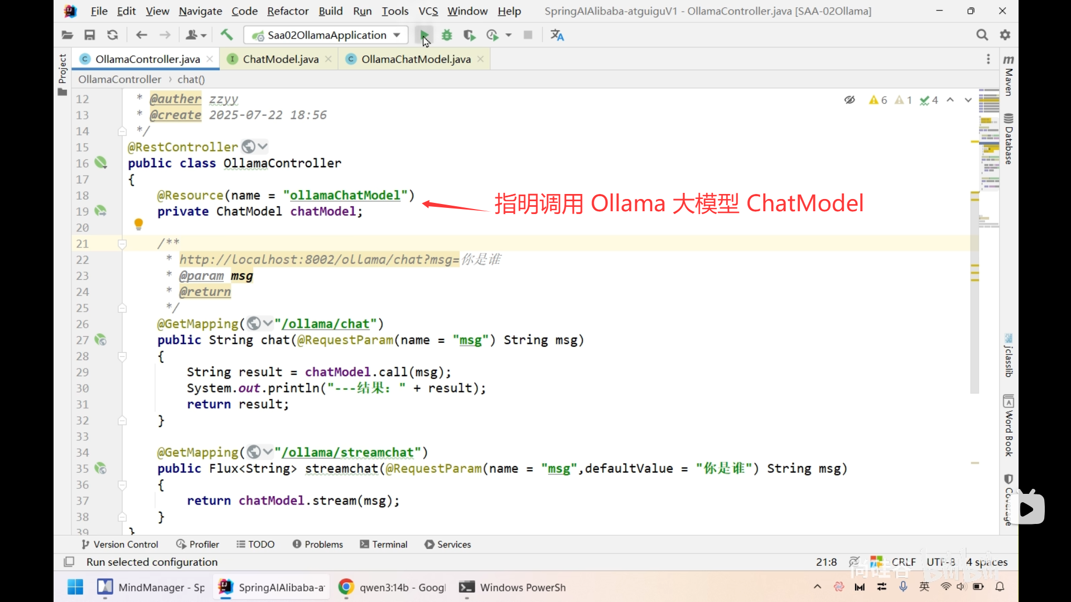Open Saa02OllamaApplication run configuration dropdown
Screen dimensions: 1071x602
(x=326, y=35)
